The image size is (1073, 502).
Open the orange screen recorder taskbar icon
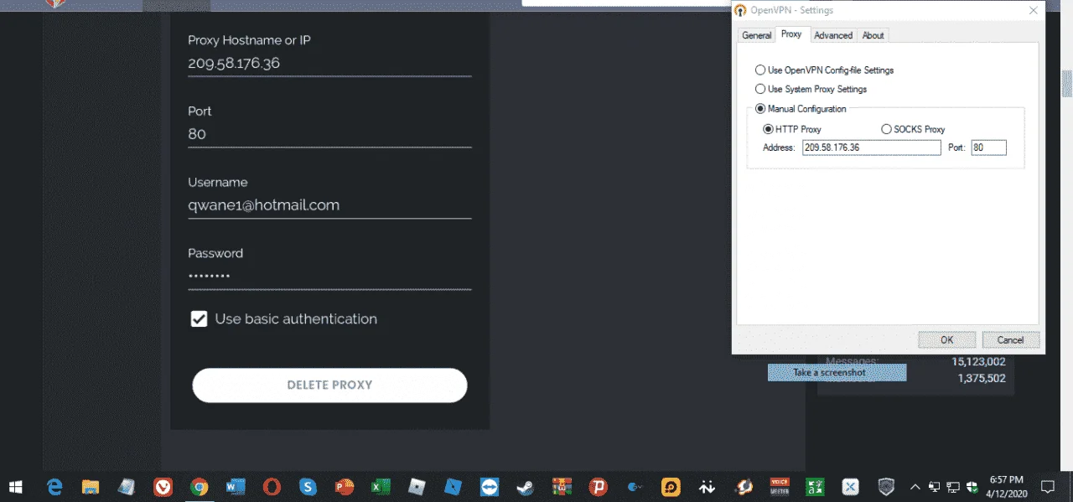point(671,486)
